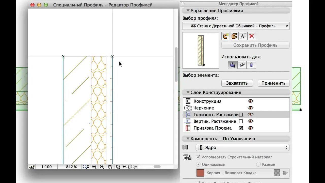Open the profile selection dropdown
The image size is (325, 183).
pos(236,26)
